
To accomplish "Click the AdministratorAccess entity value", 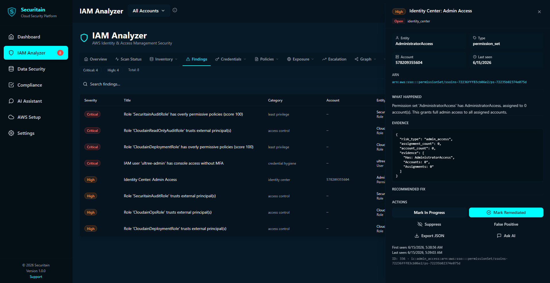I will (x=414, y=44).
